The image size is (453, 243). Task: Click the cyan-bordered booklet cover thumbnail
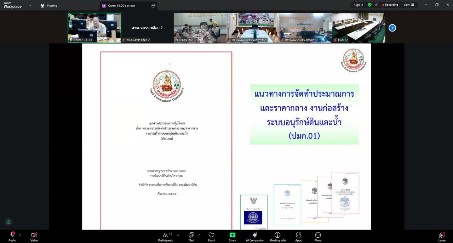tap(287, 204)
